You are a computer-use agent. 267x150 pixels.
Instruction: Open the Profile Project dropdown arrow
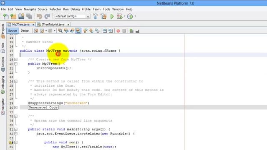(x=135, y=16)
